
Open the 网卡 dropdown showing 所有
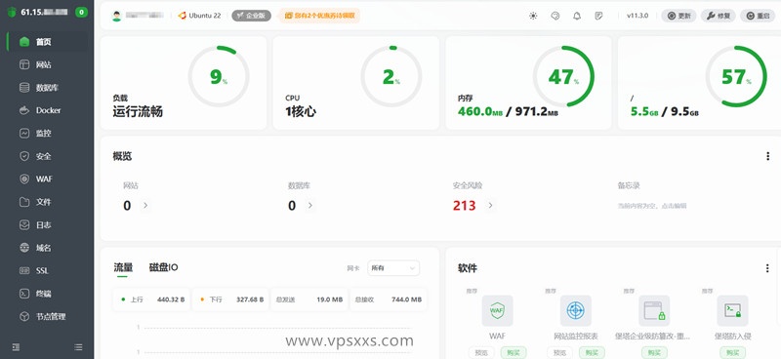pyautogui.click(x=393, y=268)
